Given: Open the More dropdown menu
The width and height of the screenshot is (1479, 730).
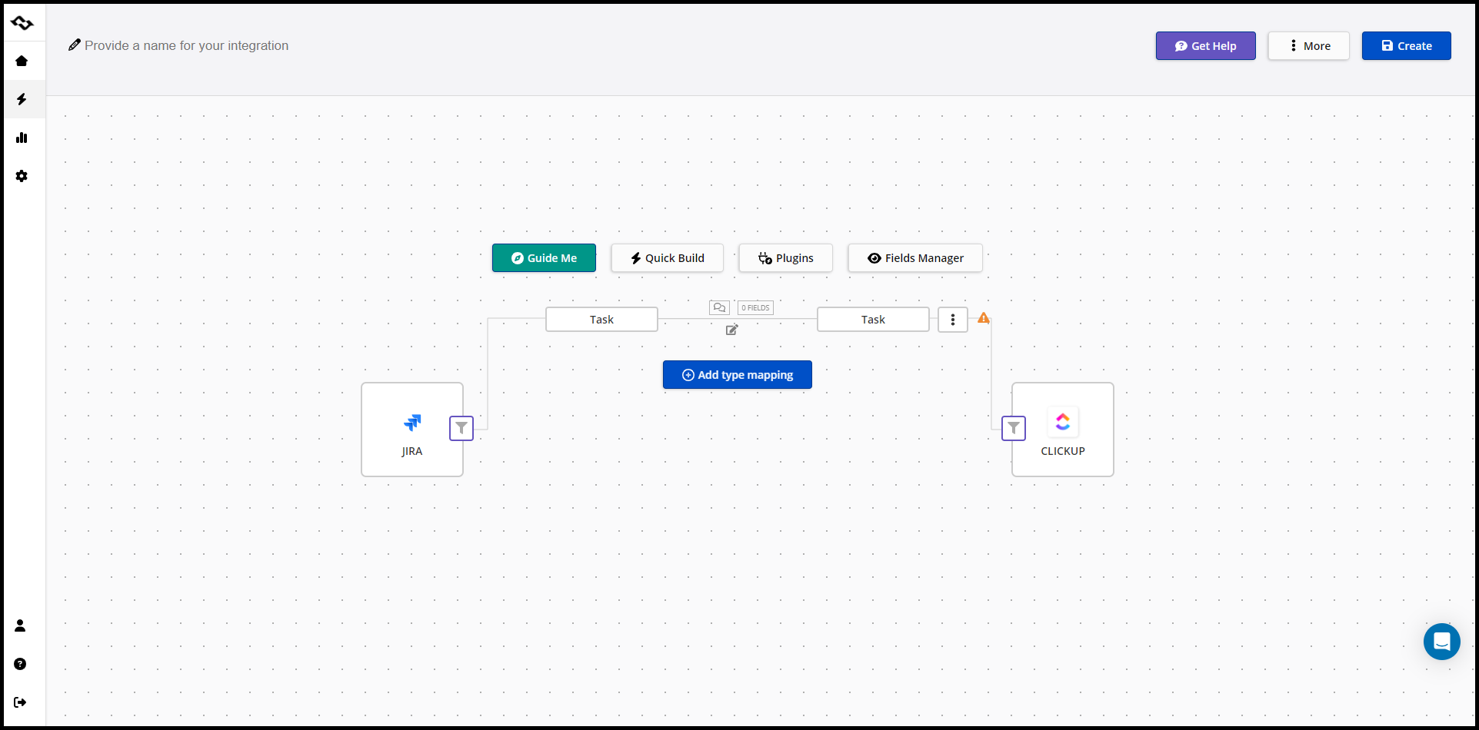Looking at the screenshot, I should point(1308,46).
